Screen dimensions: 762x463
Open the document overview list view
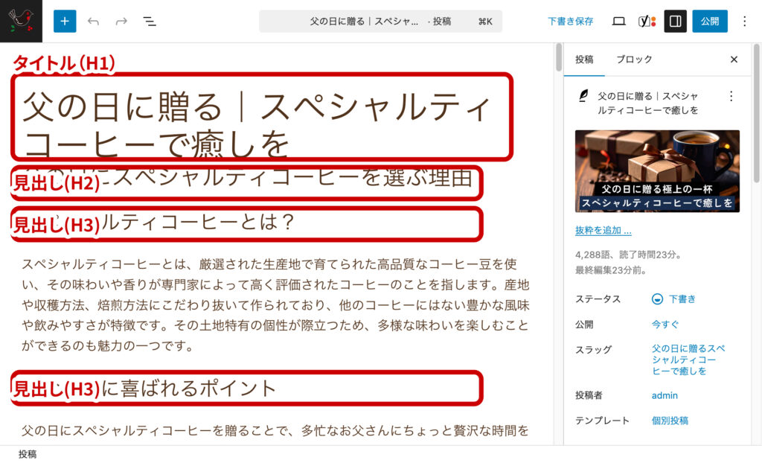pyautogui.click(x=149, y=22)
